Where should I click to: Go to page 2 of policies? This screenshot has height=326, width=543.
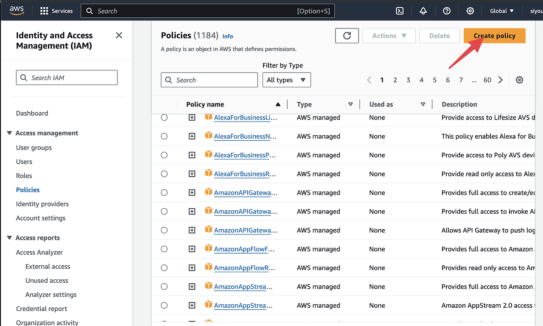(x=395, y=80)
